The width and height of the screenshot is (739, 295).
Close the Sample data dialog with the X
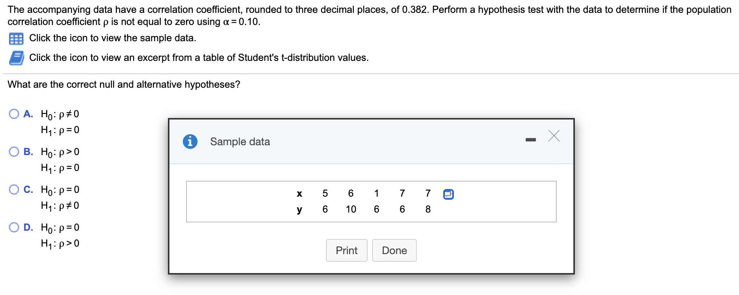554,136
